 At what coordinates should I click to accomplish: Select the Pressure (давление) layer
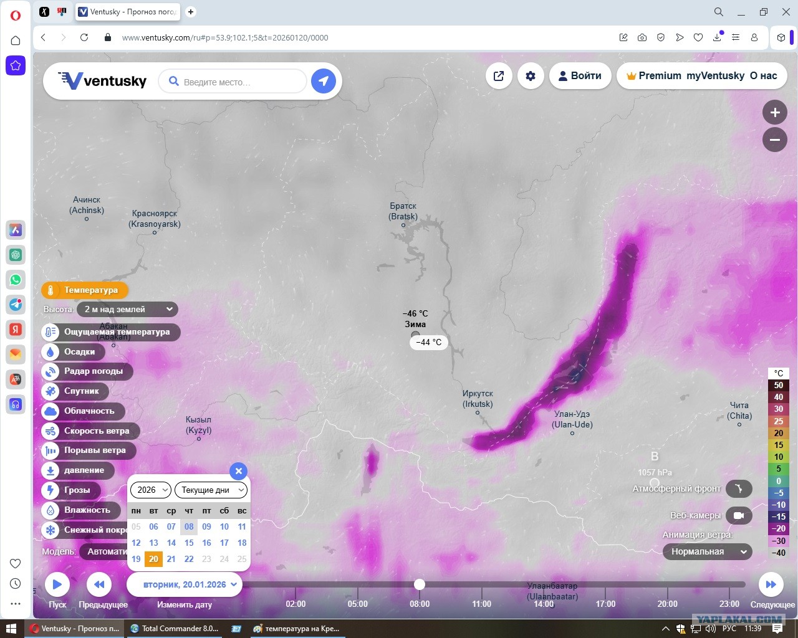point(77,470)
